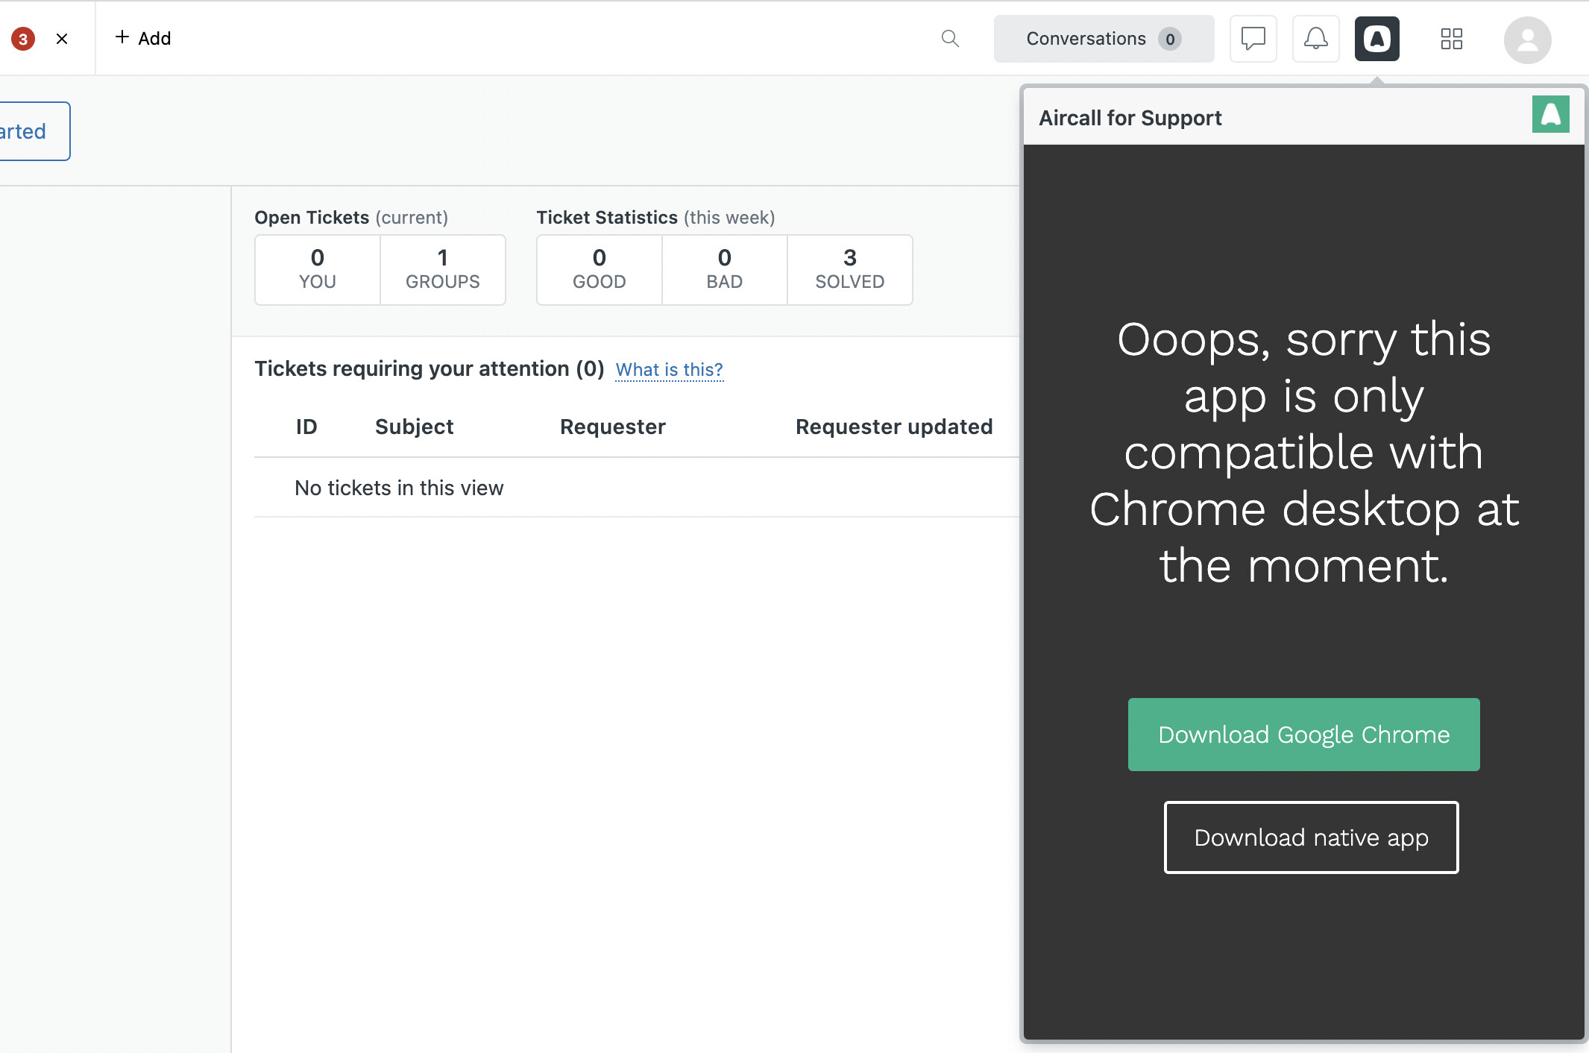Open the chat bubble icon
This screenshot has height=1053, width=1589.
point(1253,39)
